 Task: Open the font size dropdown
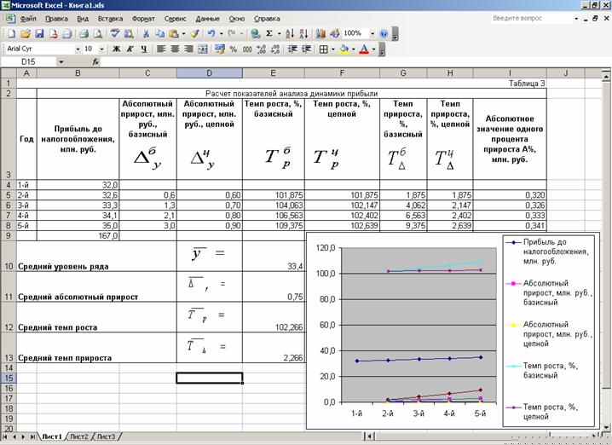(x=102, y=49)
